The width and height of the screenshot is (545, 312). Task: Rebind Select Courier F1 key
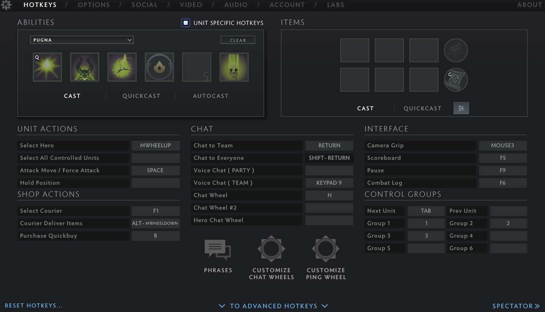(x=156, y=211)
